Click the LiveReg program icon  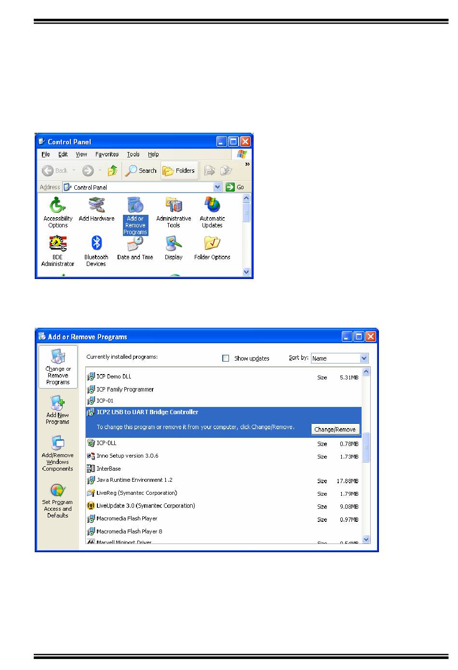[x=91, y=493]
